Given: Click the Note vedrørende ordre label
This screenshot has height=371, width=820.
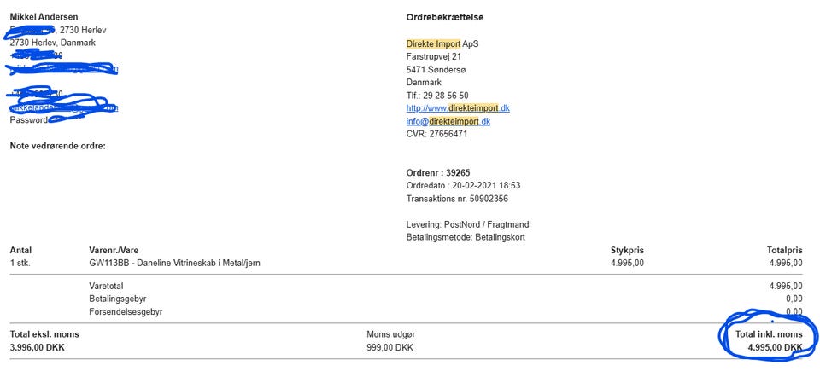Looking at the screenshot, I should [57, 147].
